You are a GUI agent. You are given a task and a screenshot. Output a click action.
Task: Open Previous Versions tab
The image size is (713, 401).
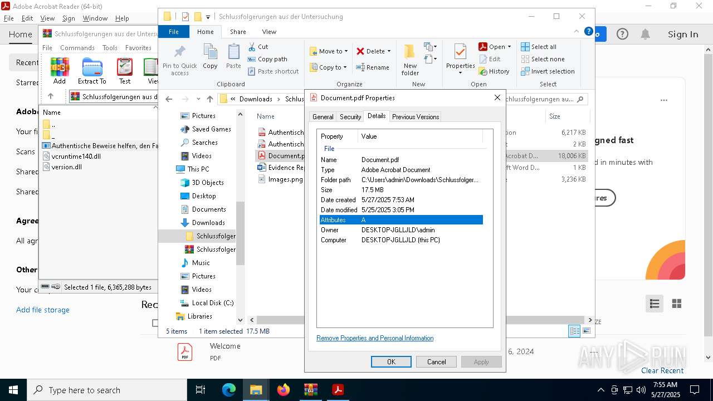(x=416, y=117)
